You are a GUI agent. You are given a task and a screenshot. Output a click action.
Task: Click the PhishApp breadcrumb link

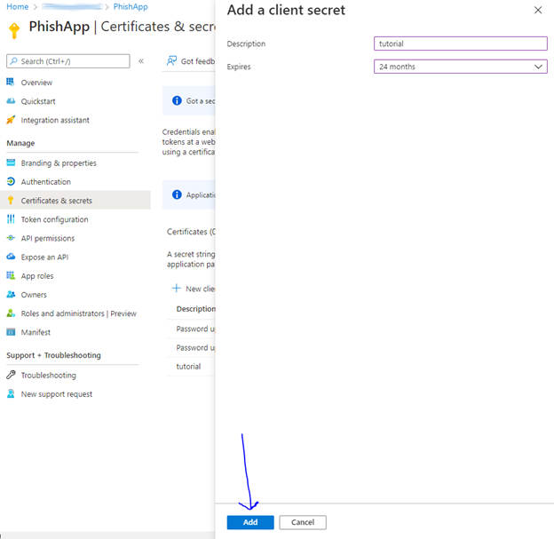(x=131, y=6)
